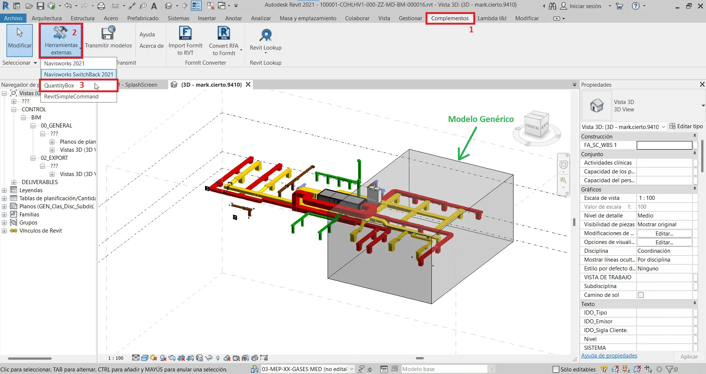Image resolution: width=706 pixels, height=374 pixels.
Task: Click Close Inactive Views icon
Action: 210,6
